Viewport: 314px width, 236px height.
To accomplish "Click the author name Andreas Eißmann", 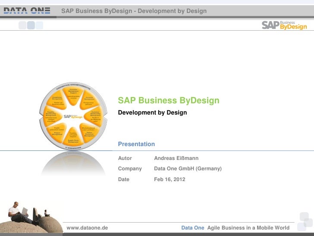I will pyautogui.click(x=176, y=159).
